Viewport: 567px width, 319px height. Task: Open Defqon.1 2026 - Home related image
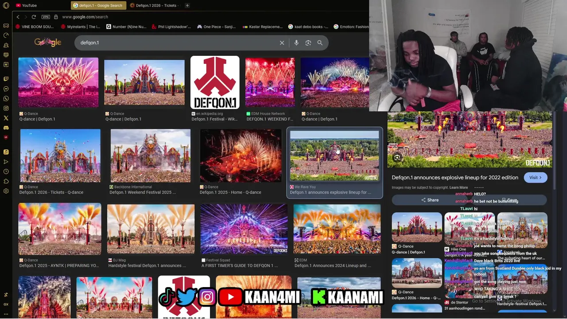point(416,273)
